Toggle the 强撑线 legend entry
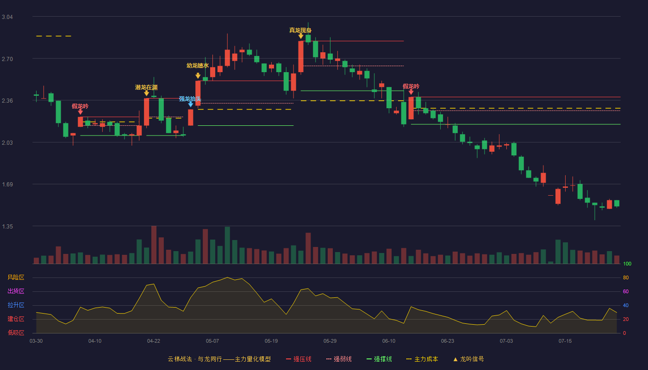The height and width of the screenshot is (370, 648). pos(379,359)
